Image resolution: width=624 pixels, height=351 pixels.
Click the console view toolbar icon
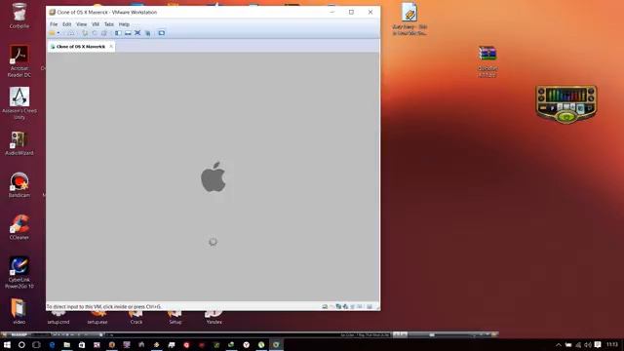click(161, 33)
